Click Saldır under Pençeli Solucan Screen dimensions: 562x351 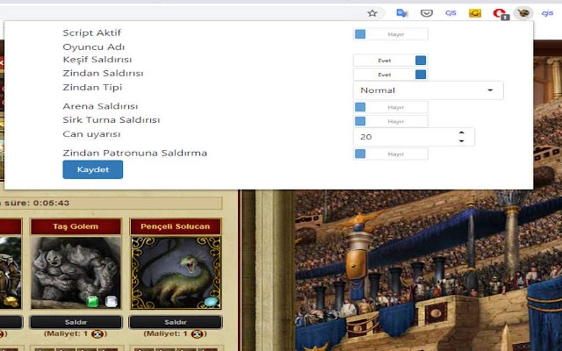coord(175,322)
